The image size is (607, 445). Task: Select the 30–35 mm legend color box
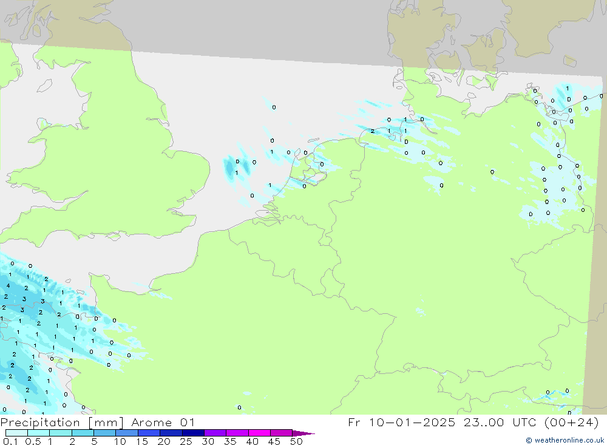pos(215,433)
